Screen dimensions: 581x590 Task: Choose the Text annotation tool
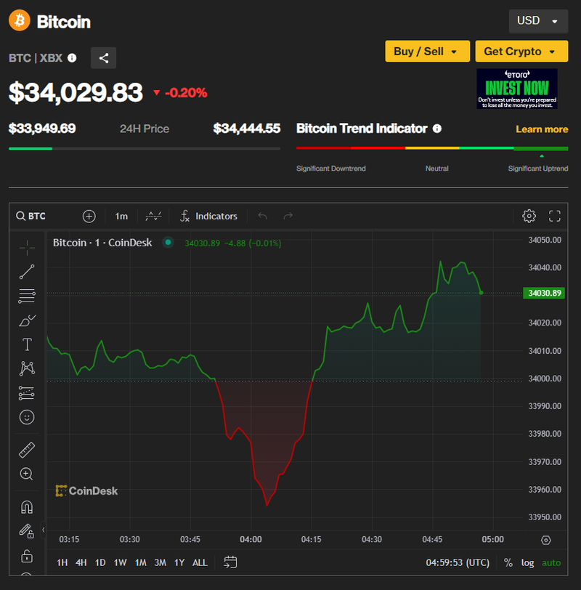[x=27, y=344]
